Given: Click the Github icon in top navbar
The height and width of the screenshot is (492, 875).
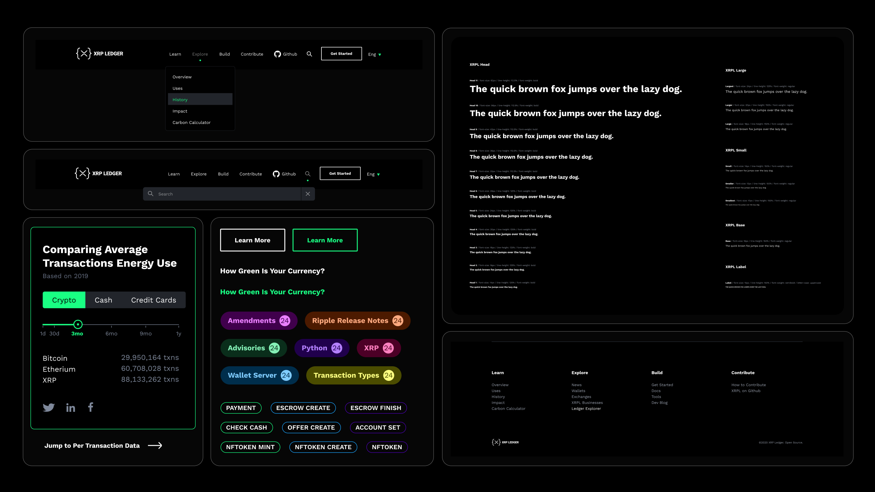Looking at the screenshot, I should 277,54.
